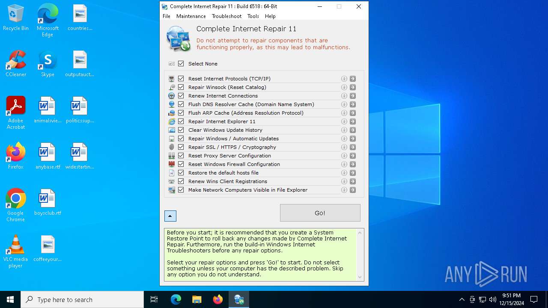This screenshot has width=548, height=308.
Task: Open File Explorer from the taskbar
Action: pos(197,299)
